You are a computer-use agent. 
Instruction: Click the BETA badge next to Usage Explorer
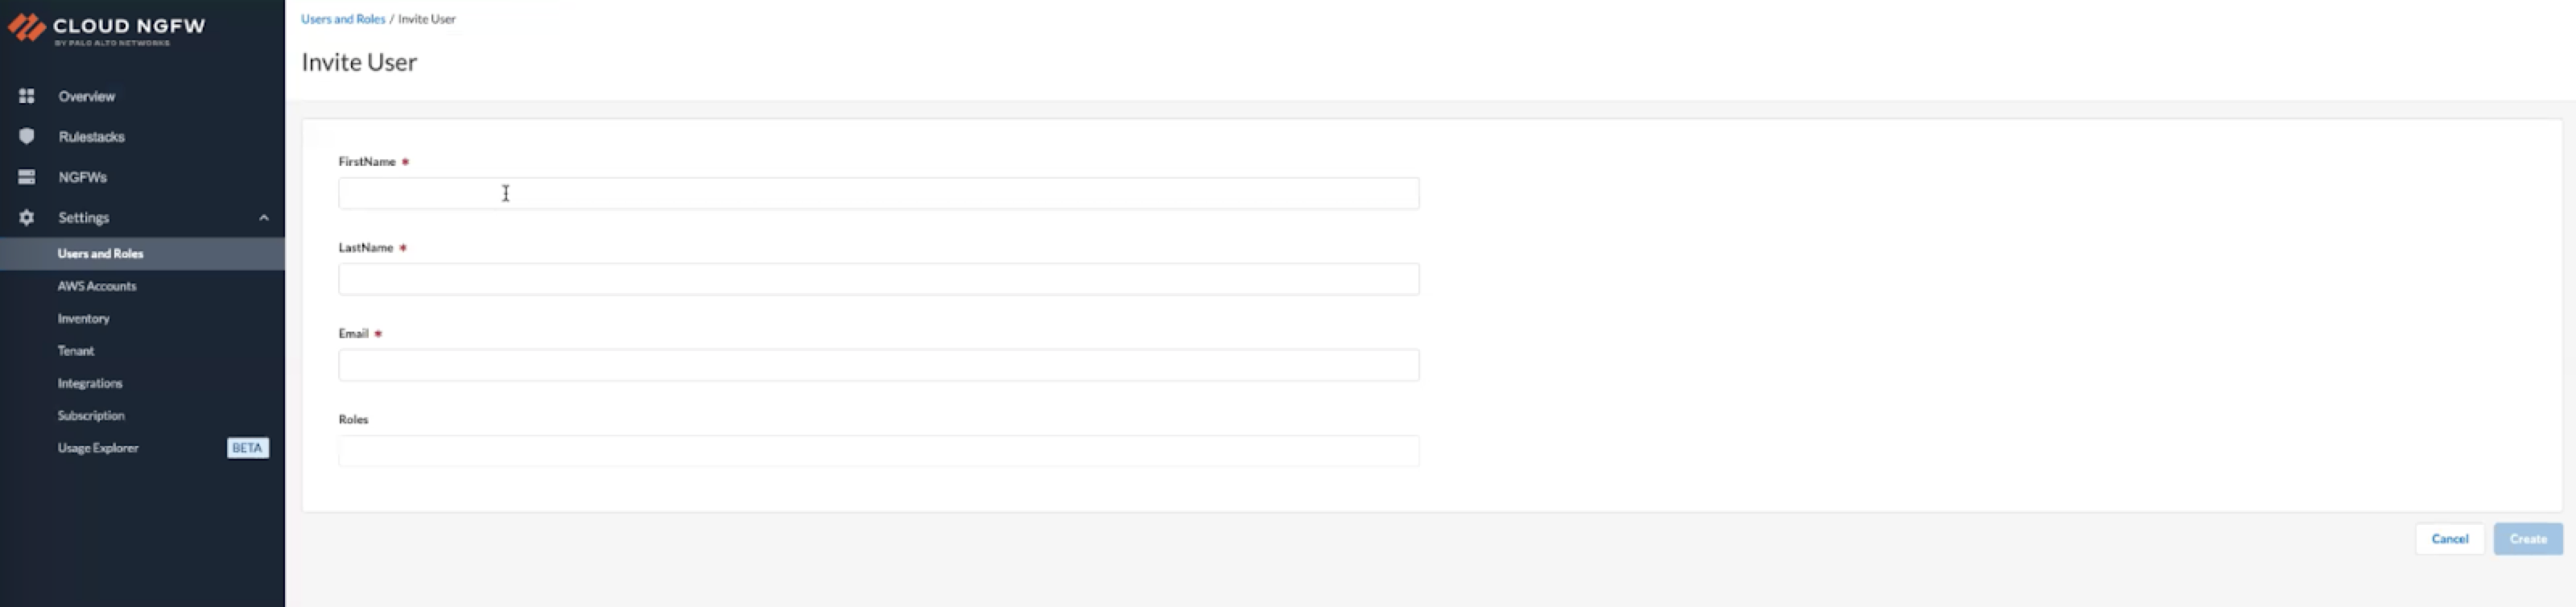[246, 447]
